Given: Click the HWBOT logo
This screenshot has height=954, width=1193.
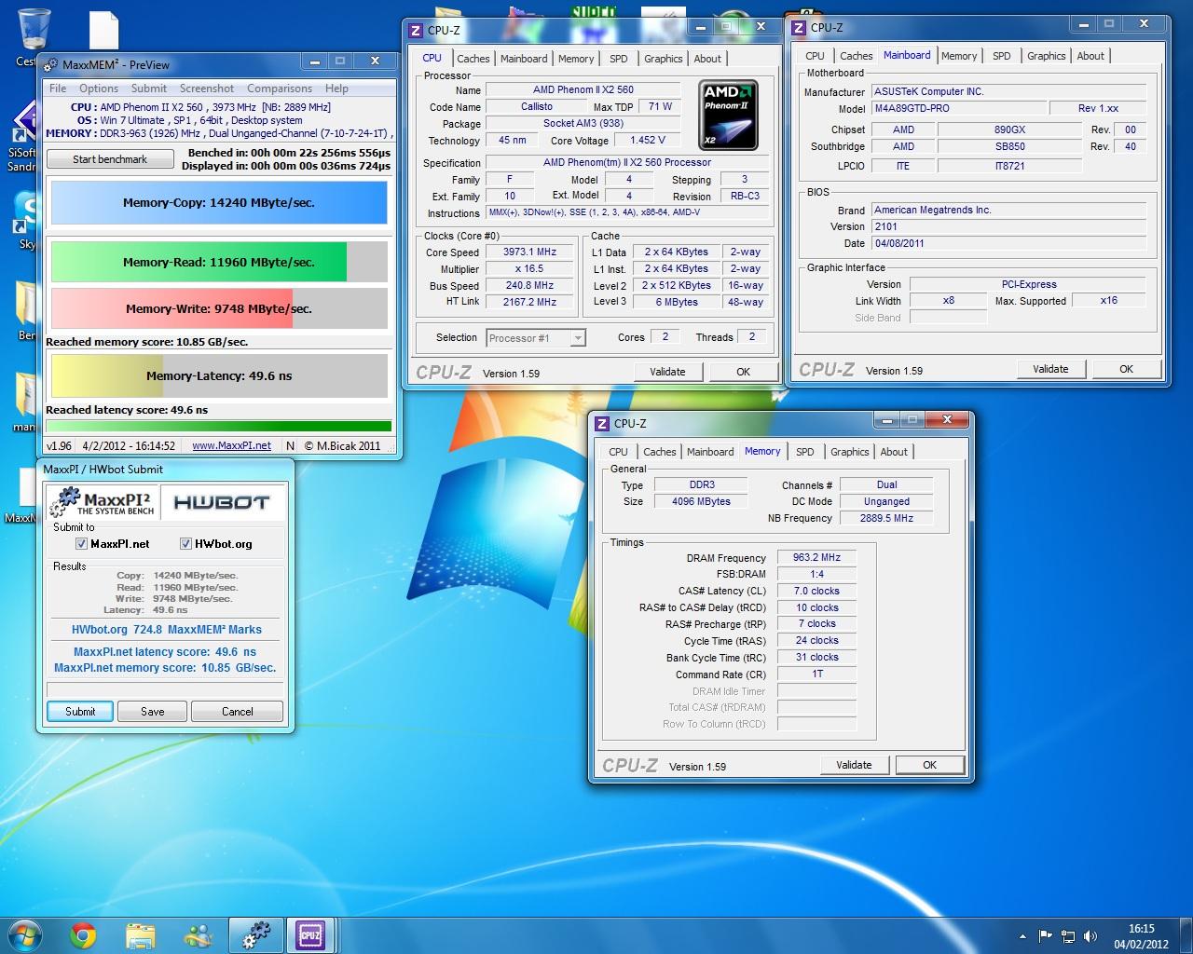Looking at the screenshot, I should (x=221, y=502).
